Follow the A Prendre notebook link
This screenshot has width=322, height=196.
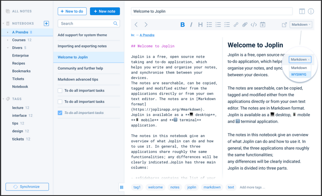147,35
